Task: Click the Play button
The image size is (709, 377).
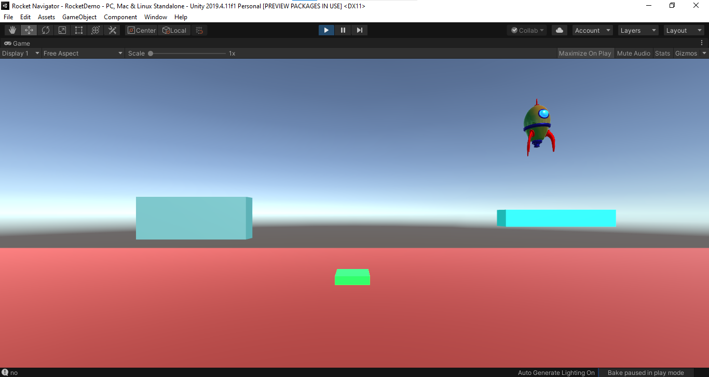Action: [x=326, y=30]
